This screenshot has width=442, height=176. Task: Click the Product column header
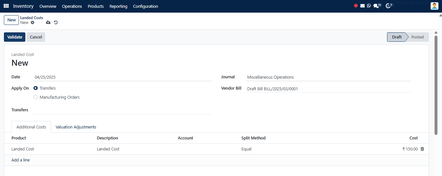click(x=19, y=138)
